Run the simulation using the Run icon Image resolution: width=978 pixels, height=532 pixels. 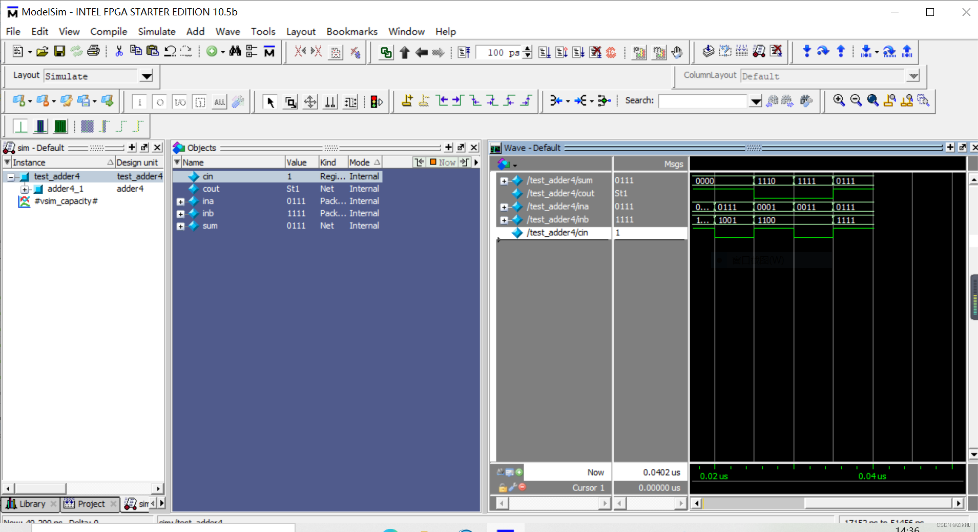(x=545, y=52)
